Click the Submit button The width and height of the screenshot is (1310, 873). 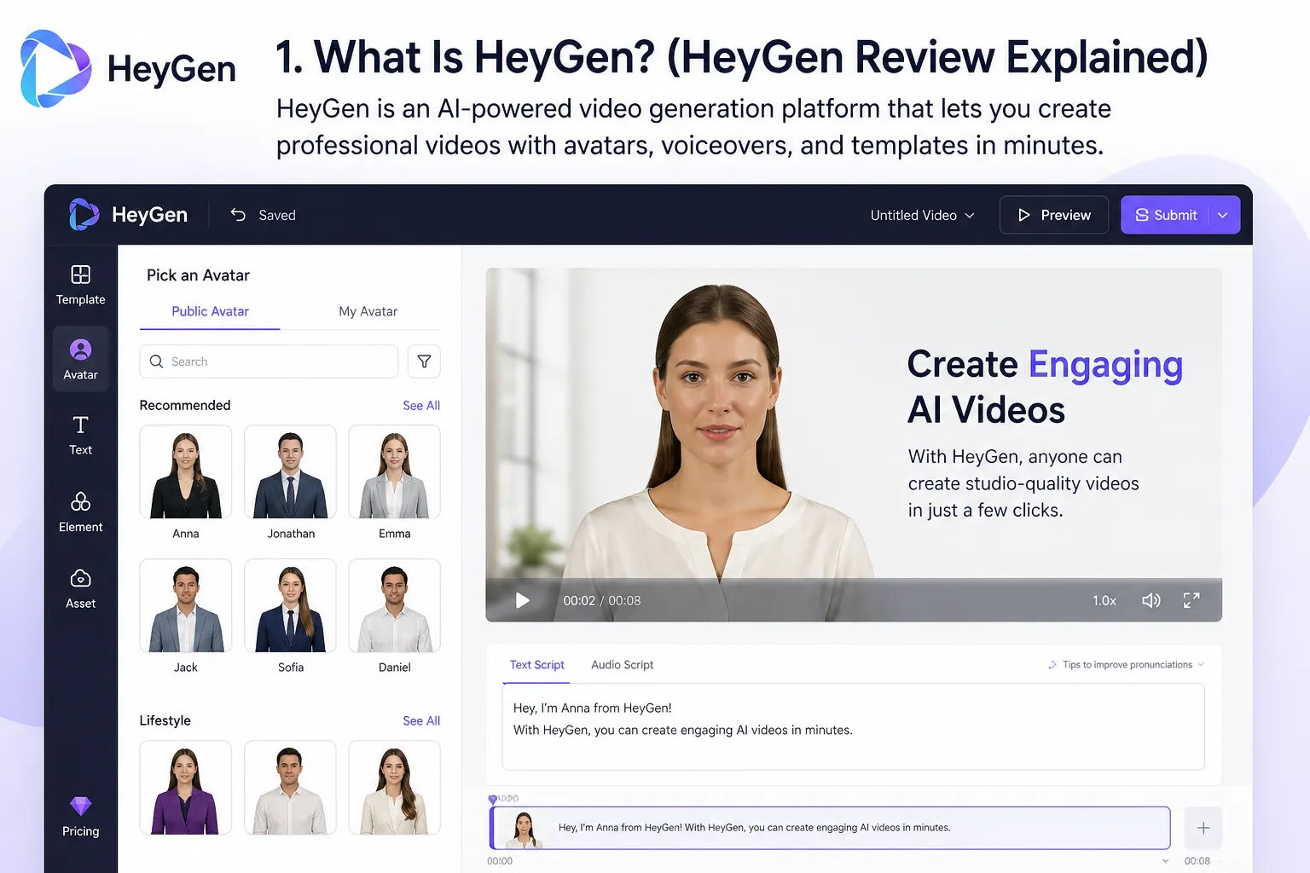pos(1165,215)
